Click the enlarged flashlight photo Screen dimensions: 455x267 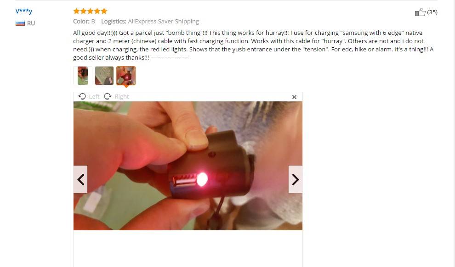tap(188, 166)
